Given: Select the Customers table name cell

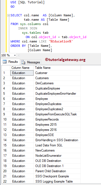Looking at the screenshot, I should pos(57,78).
